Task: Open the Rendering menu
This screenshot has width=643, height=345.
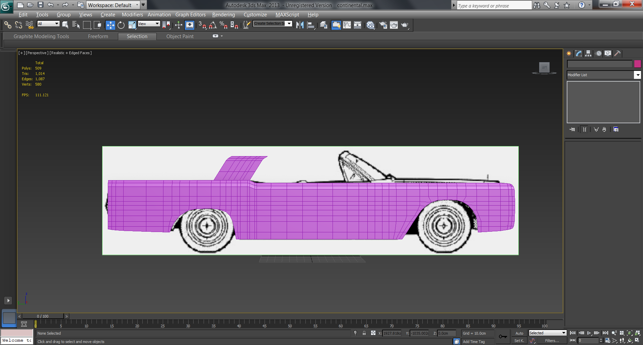Action: (x=223, y=15)
